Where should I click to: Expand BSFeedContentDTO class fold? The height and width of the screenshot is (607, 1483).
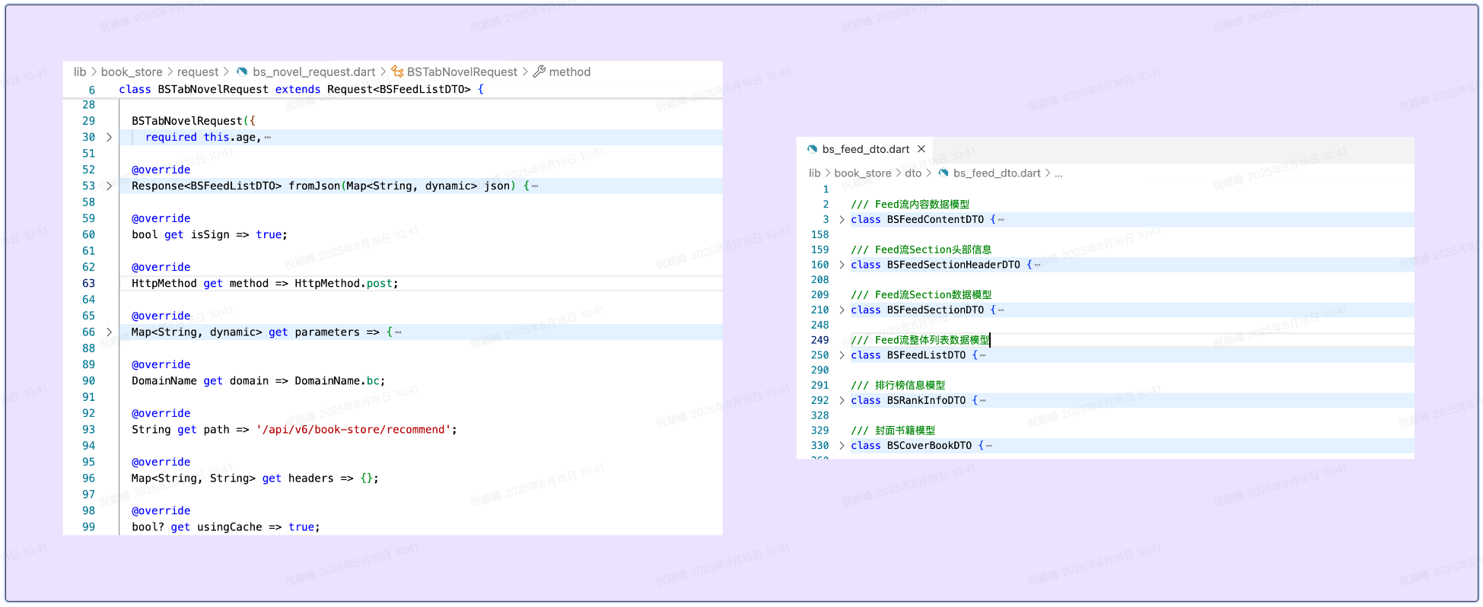[x=842, y=220]
